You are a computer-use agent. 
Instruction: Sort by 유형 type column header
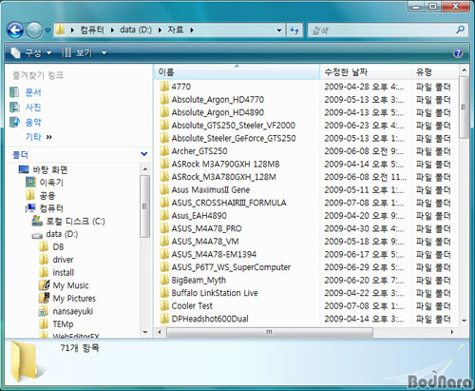435,72
